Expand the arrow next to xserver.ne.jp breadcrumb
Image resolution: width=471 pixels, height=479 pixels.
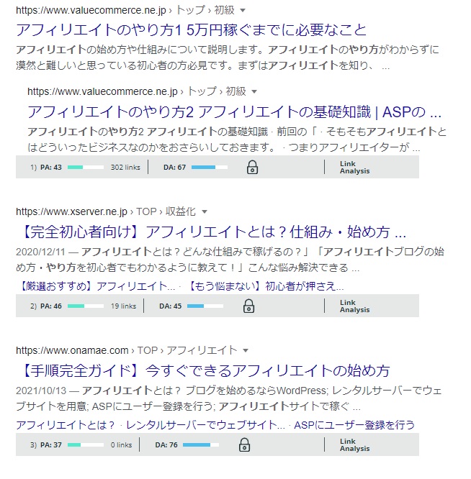[205, 211]
